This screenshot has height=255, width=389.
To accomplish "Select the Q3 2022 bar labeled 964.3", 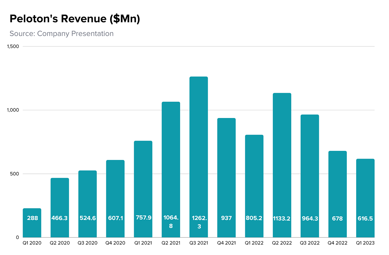I will (x=310, y=176).
